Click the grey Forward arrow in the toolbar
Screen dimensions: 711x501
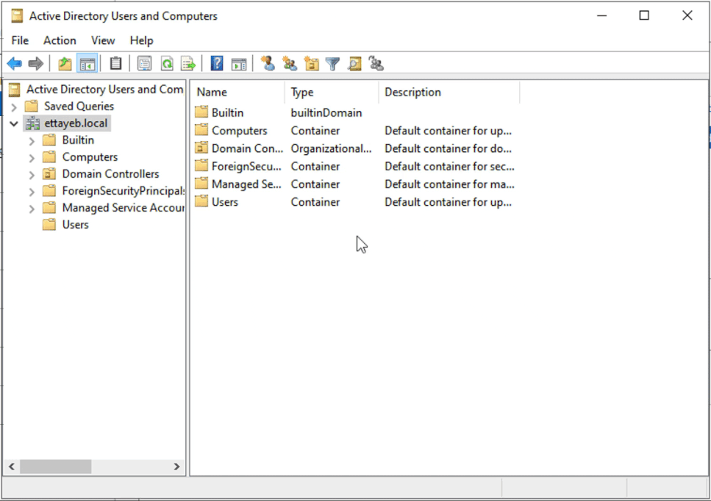(35, 64)
